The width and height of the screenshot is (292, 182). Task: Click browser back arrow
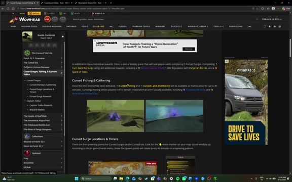(3, 9)
